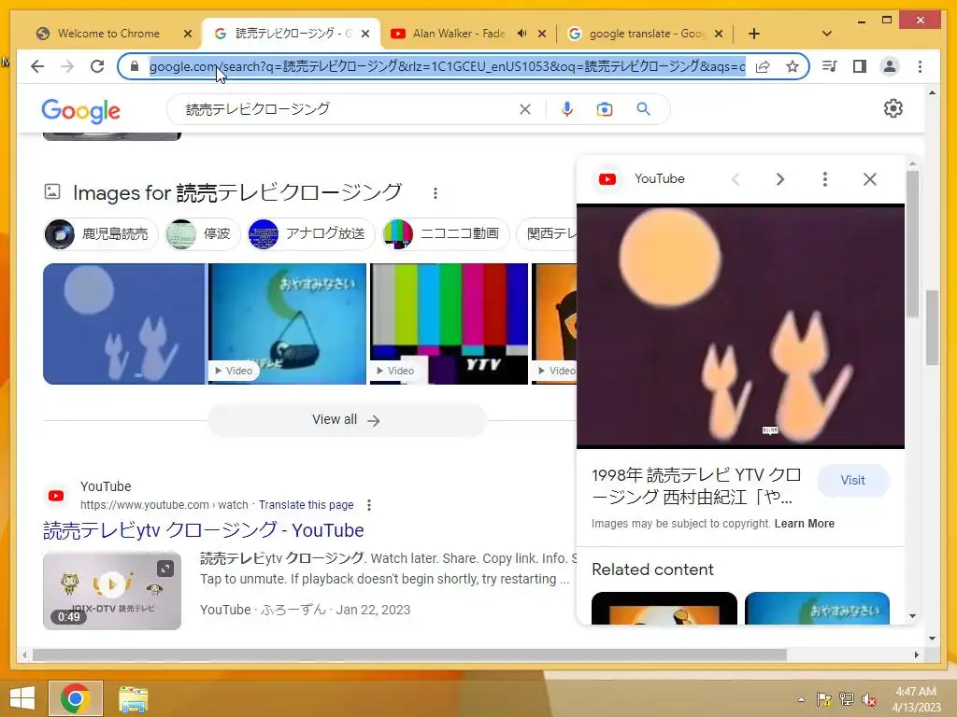Open preview panel three-dot menu
Viewport: 957px width, 717px height.
[x=824, y=179]
